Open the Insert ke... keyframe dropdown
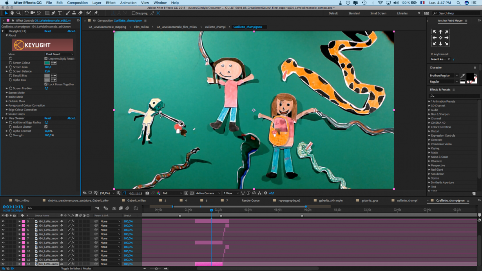The height and width of the screenshot is (271, 482). (x=440, y=59)
